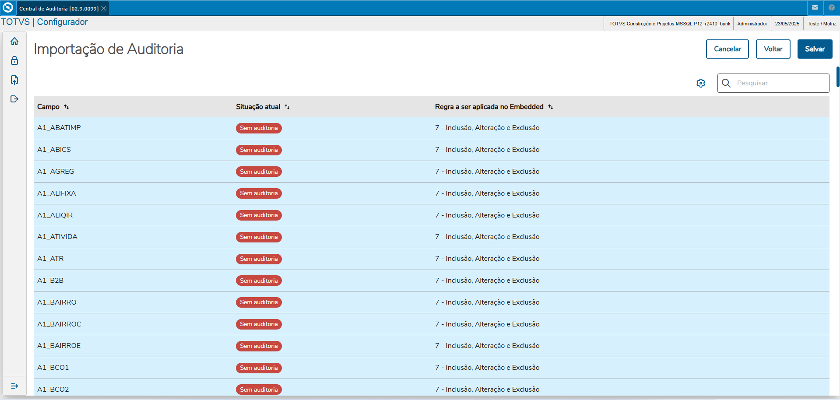The height and width of the screenshot is (400, 840).
Task: Open the settings gear above the table
Action: (701, 83)
